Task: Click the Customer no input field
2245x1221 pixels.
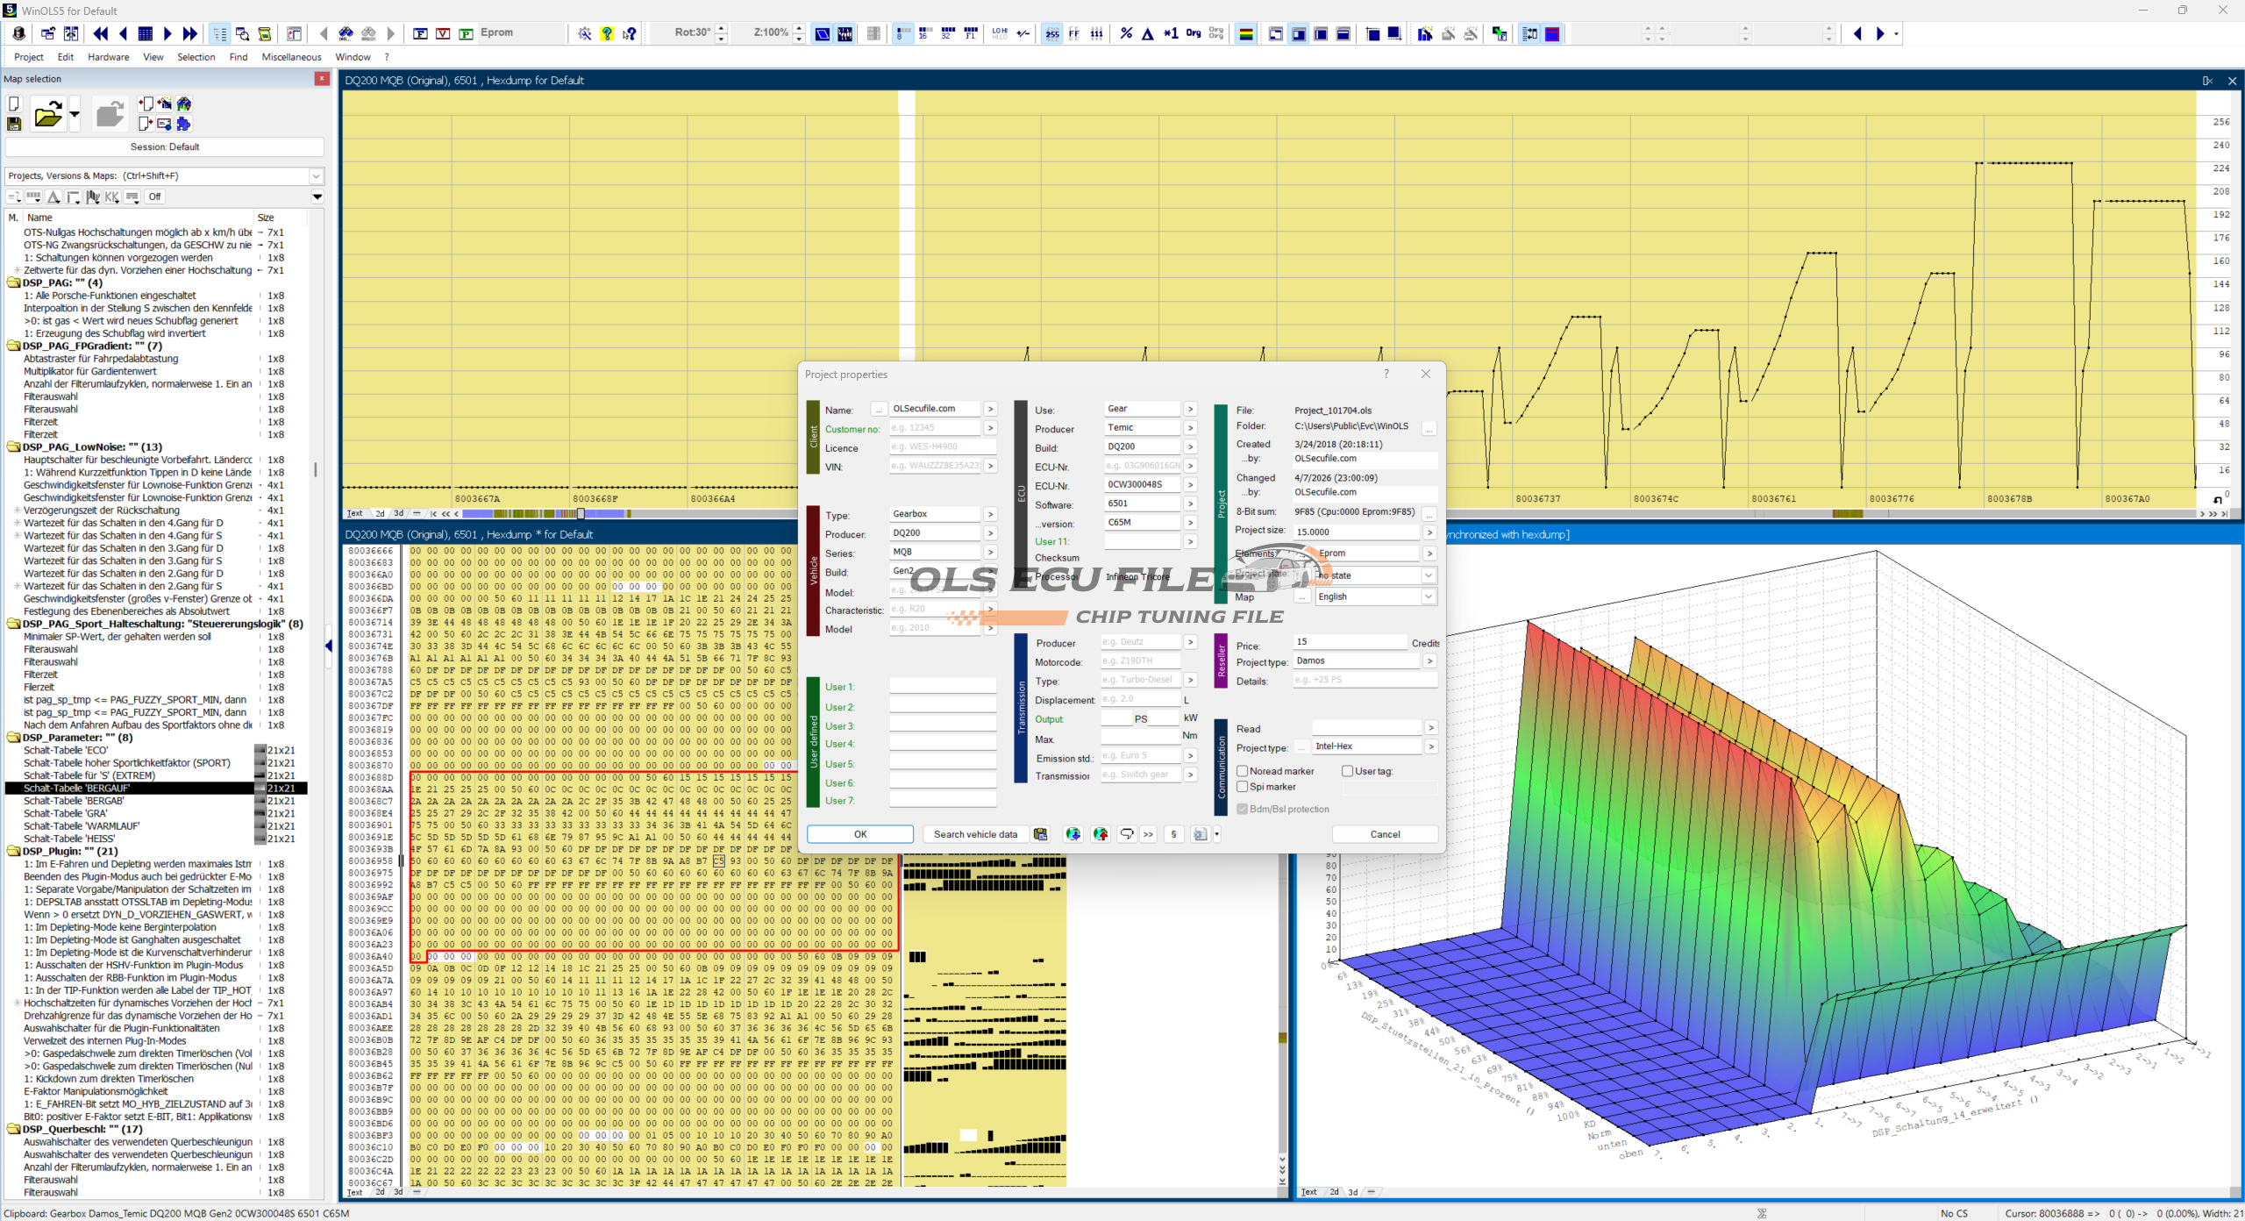Action: point(934,428)
